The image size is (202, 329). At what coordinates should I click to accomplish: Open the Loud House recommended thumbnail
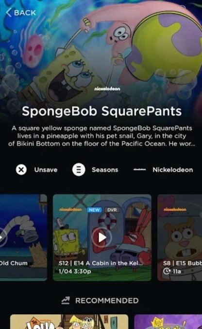[x=69, y=322]
